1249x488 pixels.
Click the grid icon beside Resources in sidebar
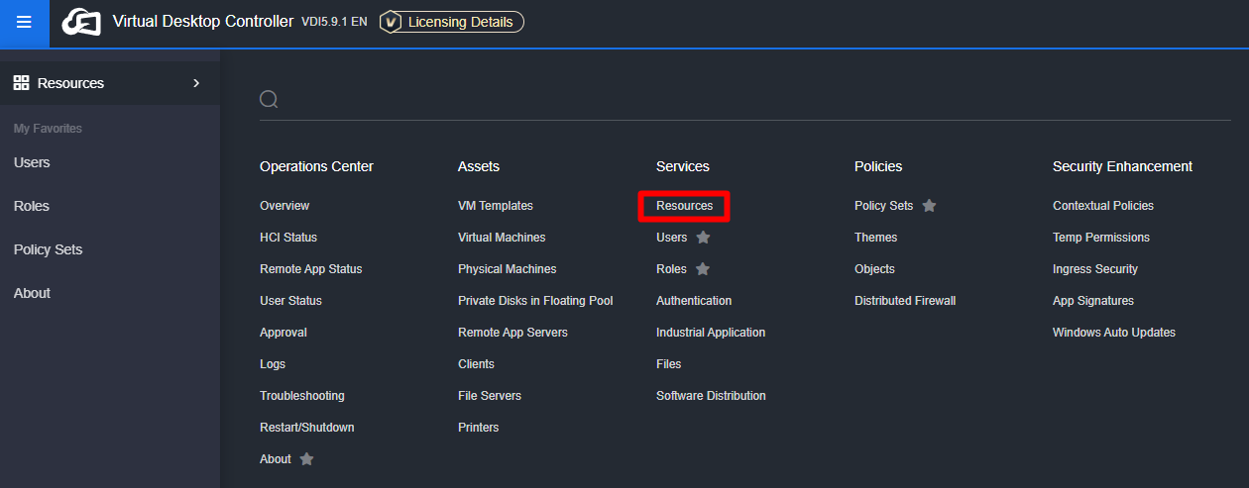(21, 83)
